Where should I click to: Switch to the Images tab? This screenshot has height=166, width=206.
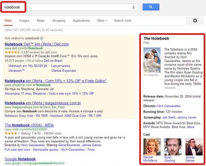pos(24,21)
